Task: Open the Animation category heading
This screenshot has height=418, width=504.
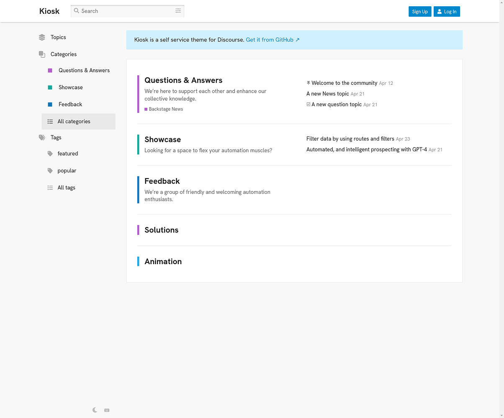Action: point(163,261)
